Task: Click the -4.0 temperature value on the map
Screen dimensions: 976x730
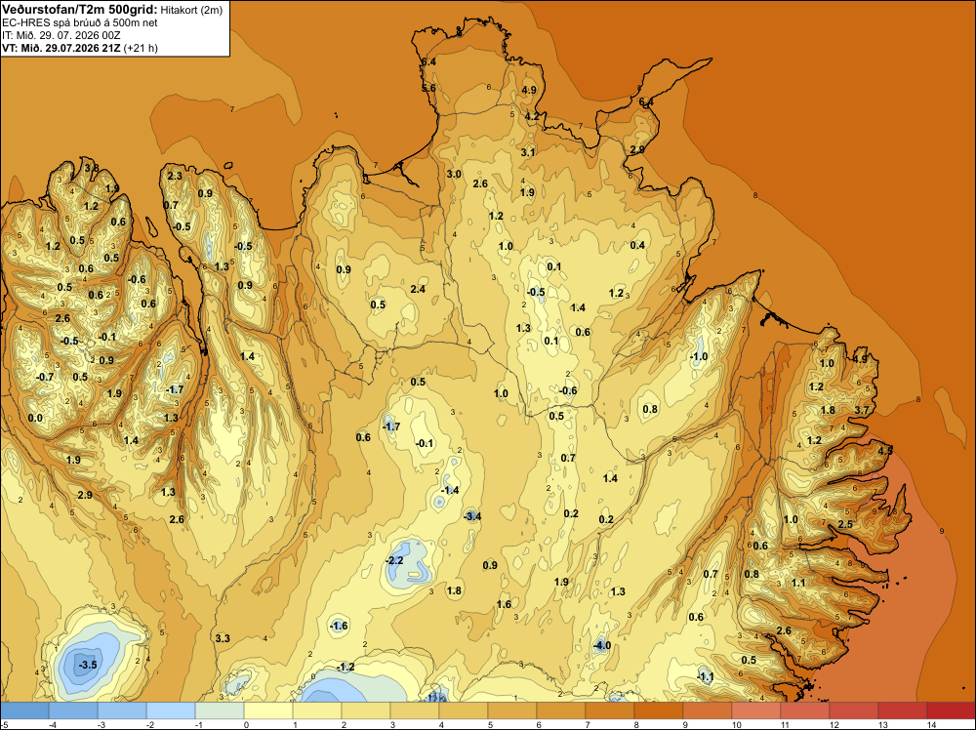Action: point(601,645)
